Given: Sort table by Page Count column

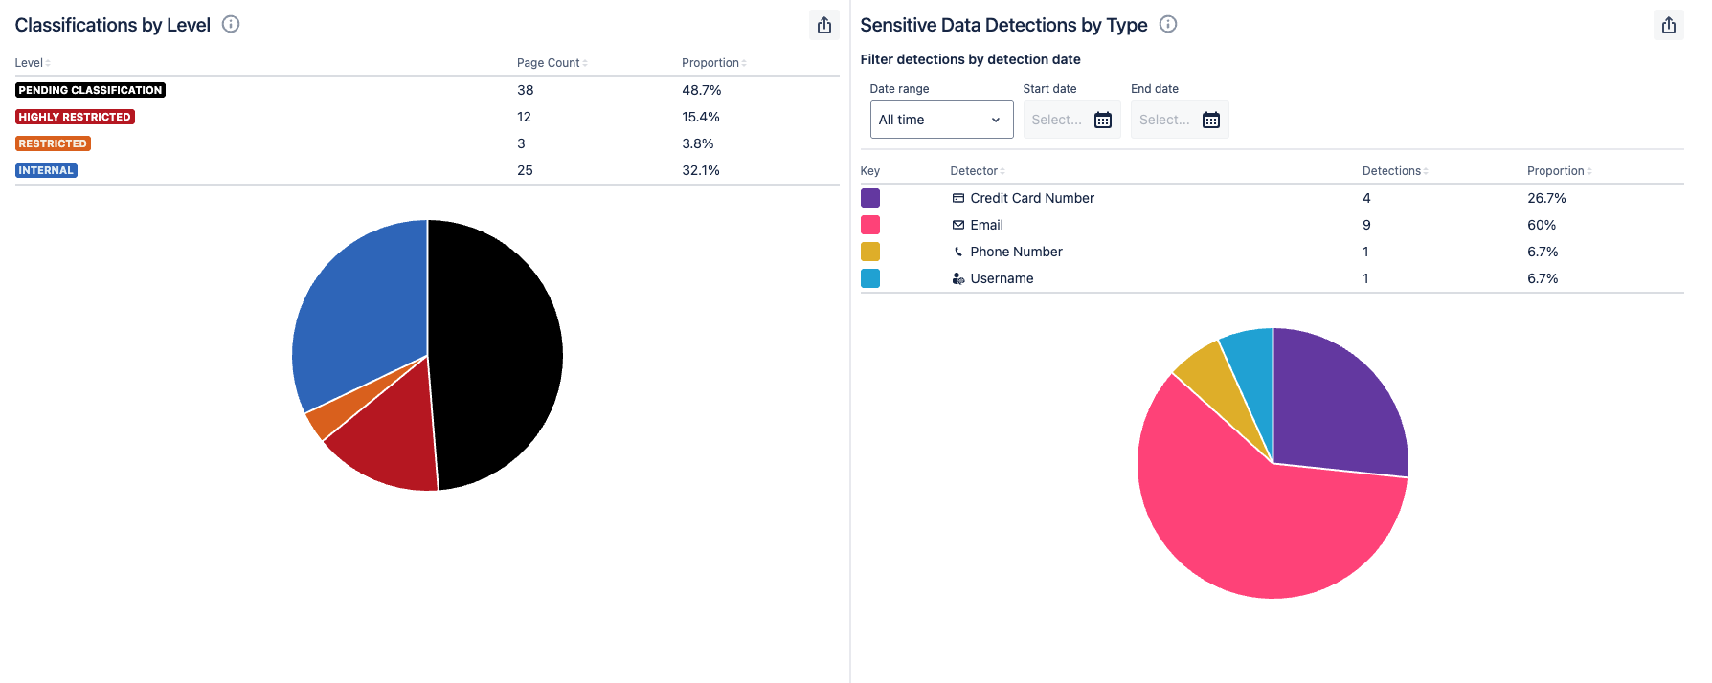Looking at the screenshot, I should (552, 63).
